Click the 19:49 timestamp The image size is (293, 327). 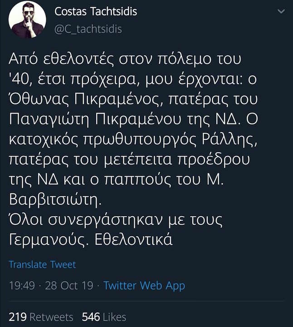click(x=22, y=286)
